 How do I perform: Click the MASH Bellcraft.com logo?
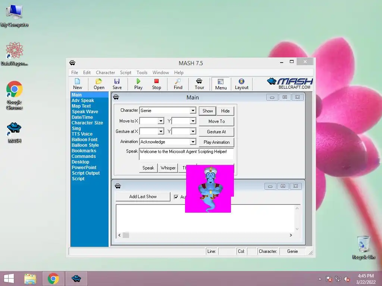[x=290, y=83]
